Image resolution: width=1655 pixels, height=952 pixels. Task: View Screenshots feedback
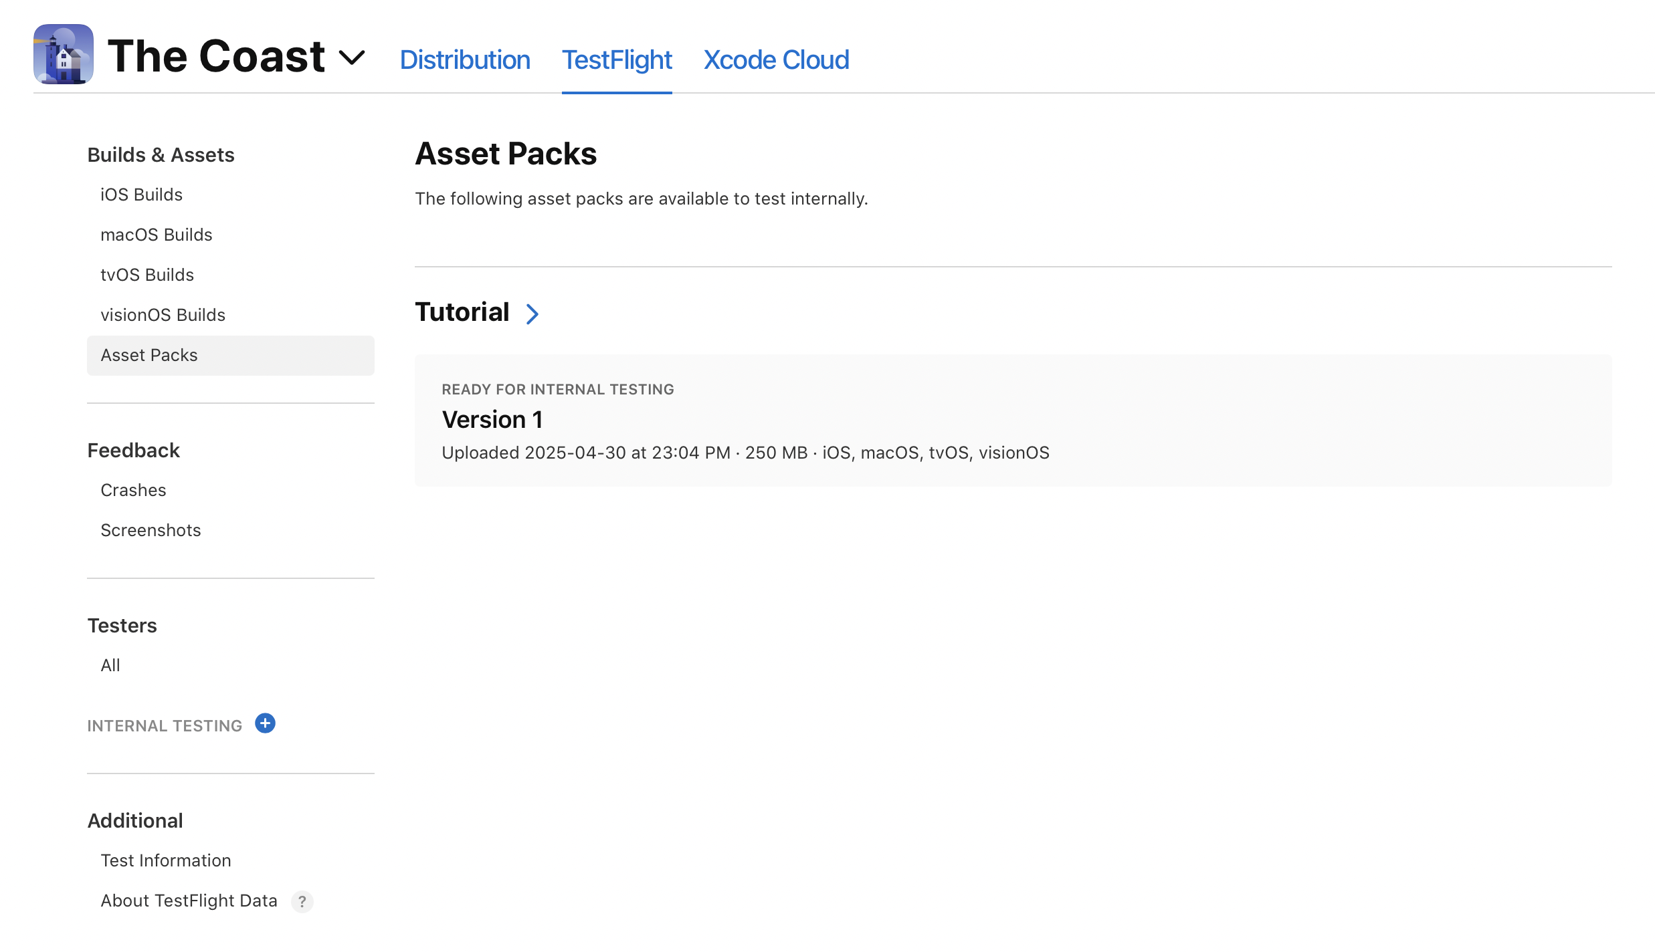click(x=151, y=530)
